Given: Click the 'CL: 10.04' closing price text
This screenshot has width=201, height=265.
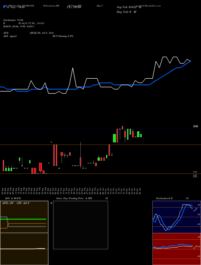Looking at the screenshot, I should (74, 7).
